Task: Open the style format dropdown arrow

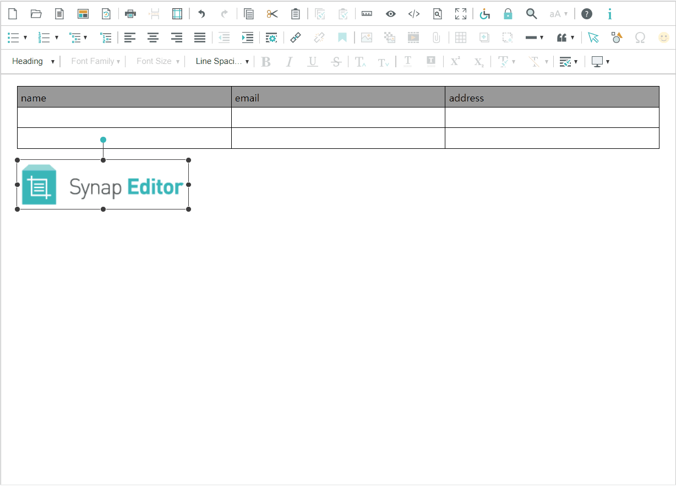Action: click(x=576, y=62)
